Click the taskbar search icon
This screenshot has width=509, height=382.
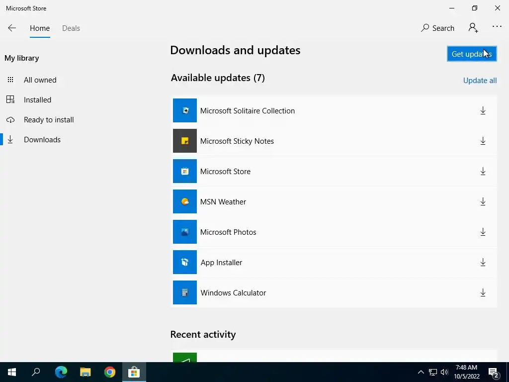click(36, 372)
